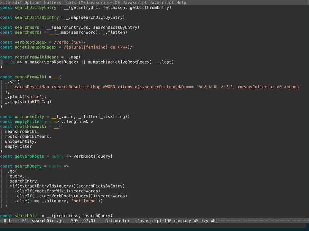Click the 59% buffer position indicator
Image resolution: width=309 pixels, height=231 pixels.
click(x=75, y=221)
